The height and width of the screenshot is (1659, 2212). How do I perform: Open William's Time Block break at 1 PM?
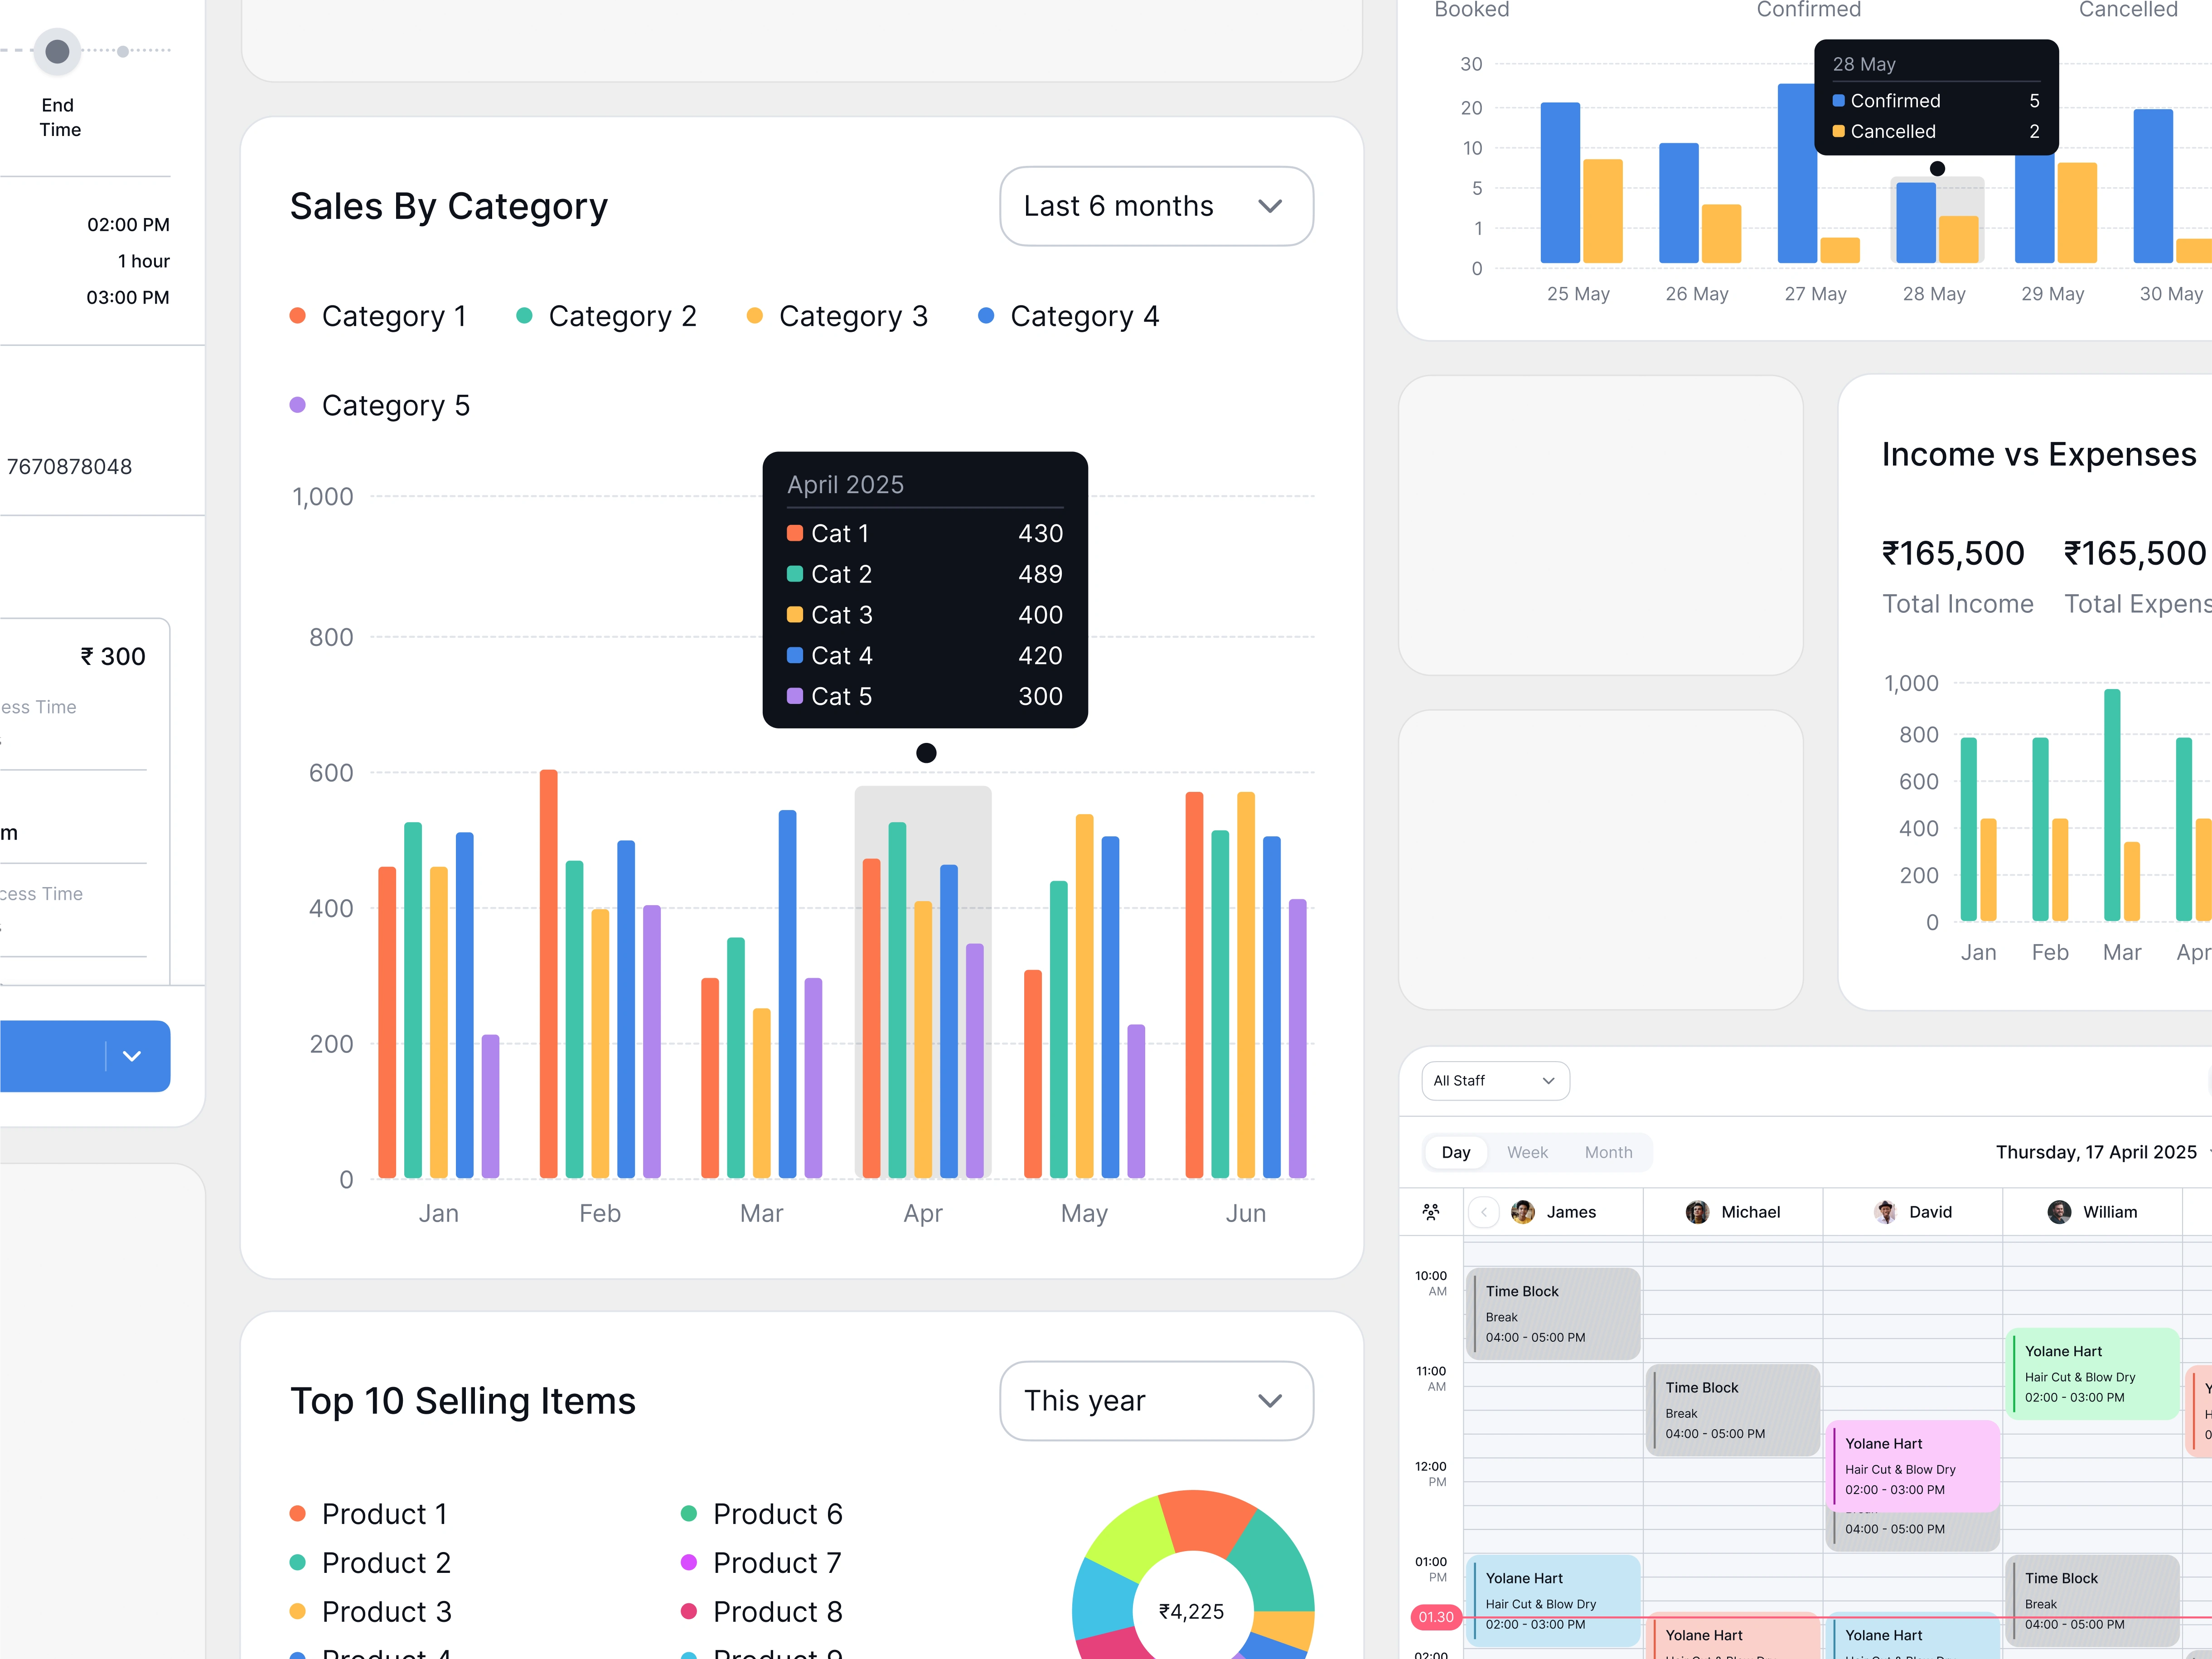point(2092,1601)
